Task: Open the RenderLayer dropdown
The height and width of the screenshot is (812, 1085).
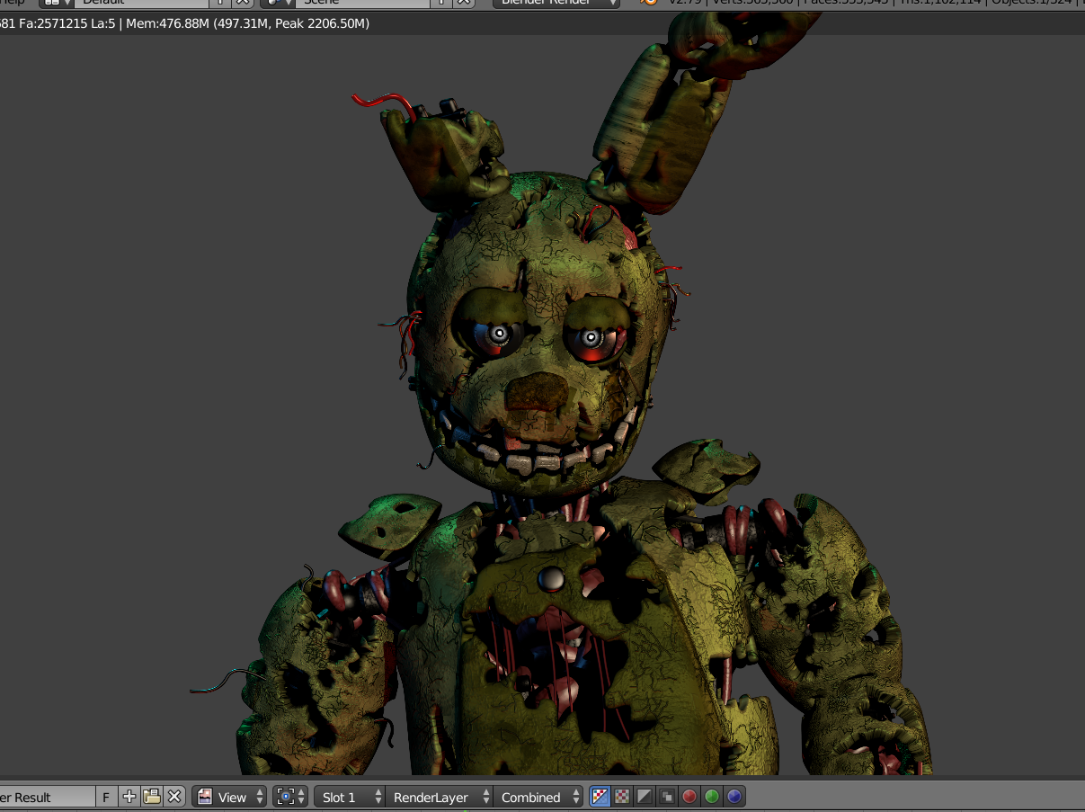Action: [440, 797]
